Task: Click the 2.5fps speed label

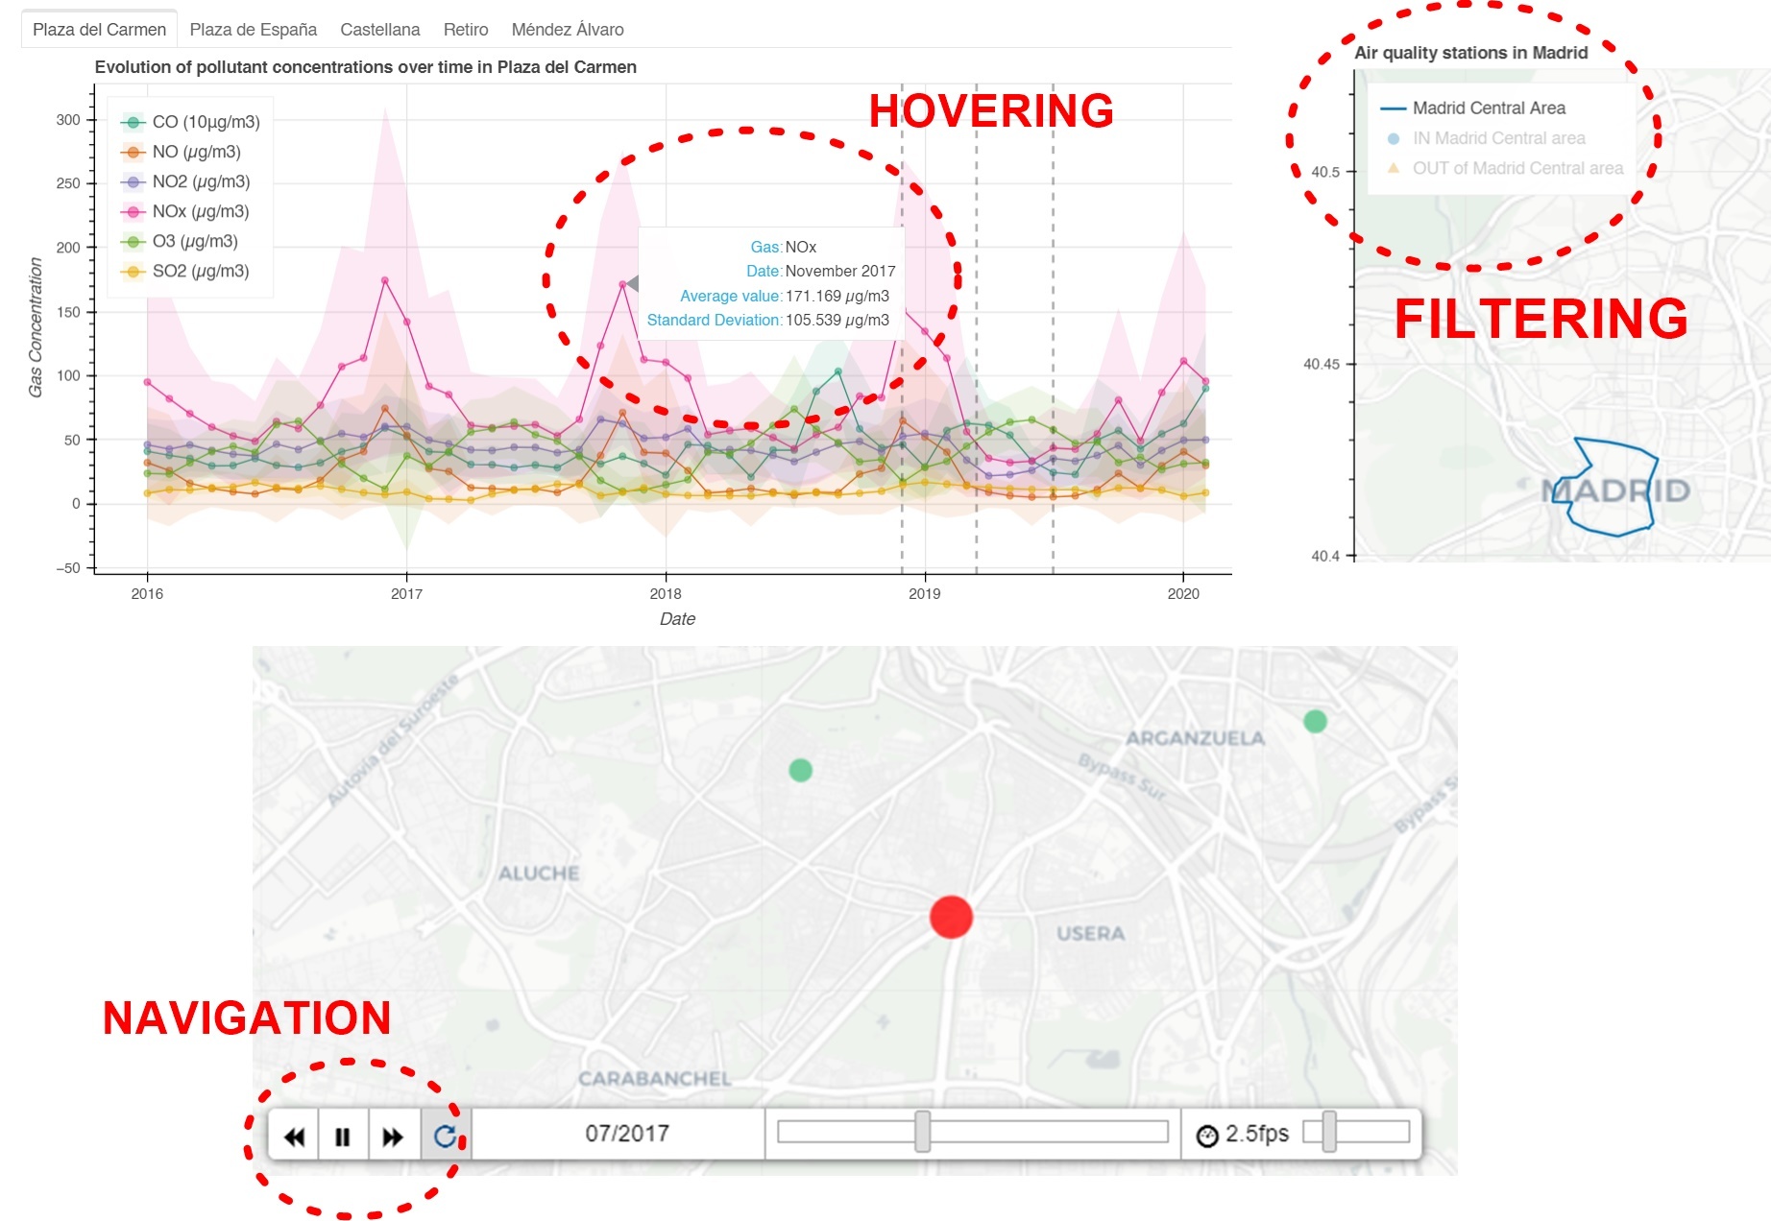Action: point(1257,1134)
